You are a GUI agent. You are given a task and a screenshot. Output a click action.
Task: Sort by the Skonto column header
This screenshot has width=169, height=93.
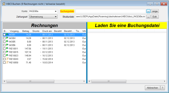[x=36, y=31]
